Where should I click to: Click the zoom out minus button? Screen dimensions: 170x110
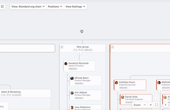[145, 105]
